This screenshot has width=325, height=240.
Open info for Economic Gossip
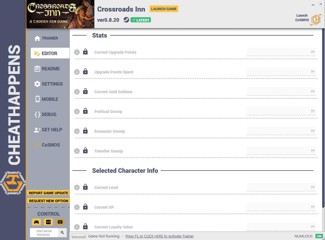point(77,131)
